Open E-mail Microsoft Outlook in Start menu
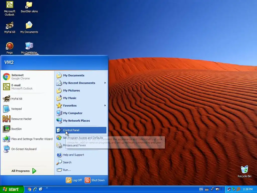The image size is (257, 193). tap(27, 87)
